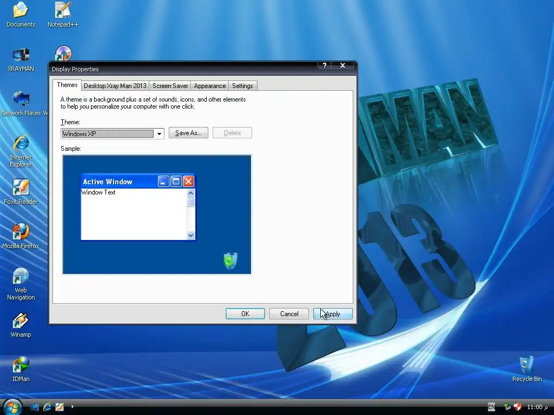Click the sample window's minimize button

pos(163,182)
